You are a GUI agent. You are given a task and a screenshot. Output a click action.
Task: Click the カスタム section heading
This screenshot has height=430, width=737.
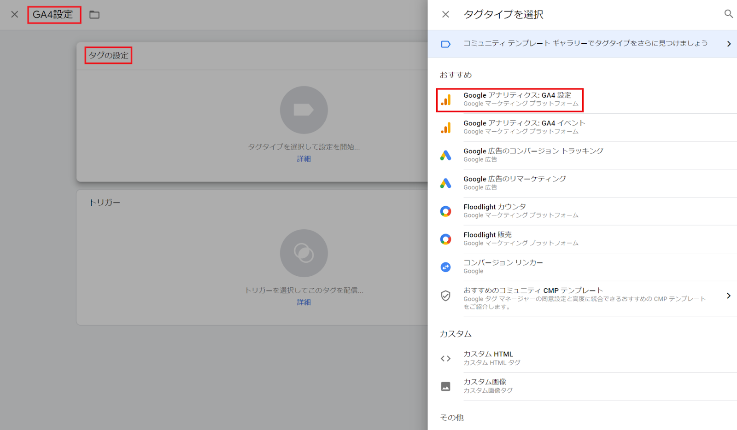coord(456,334)
